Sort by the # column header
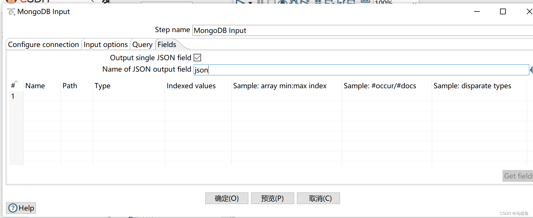The width and height of the screenshot is (533, 218). point(16,86)
